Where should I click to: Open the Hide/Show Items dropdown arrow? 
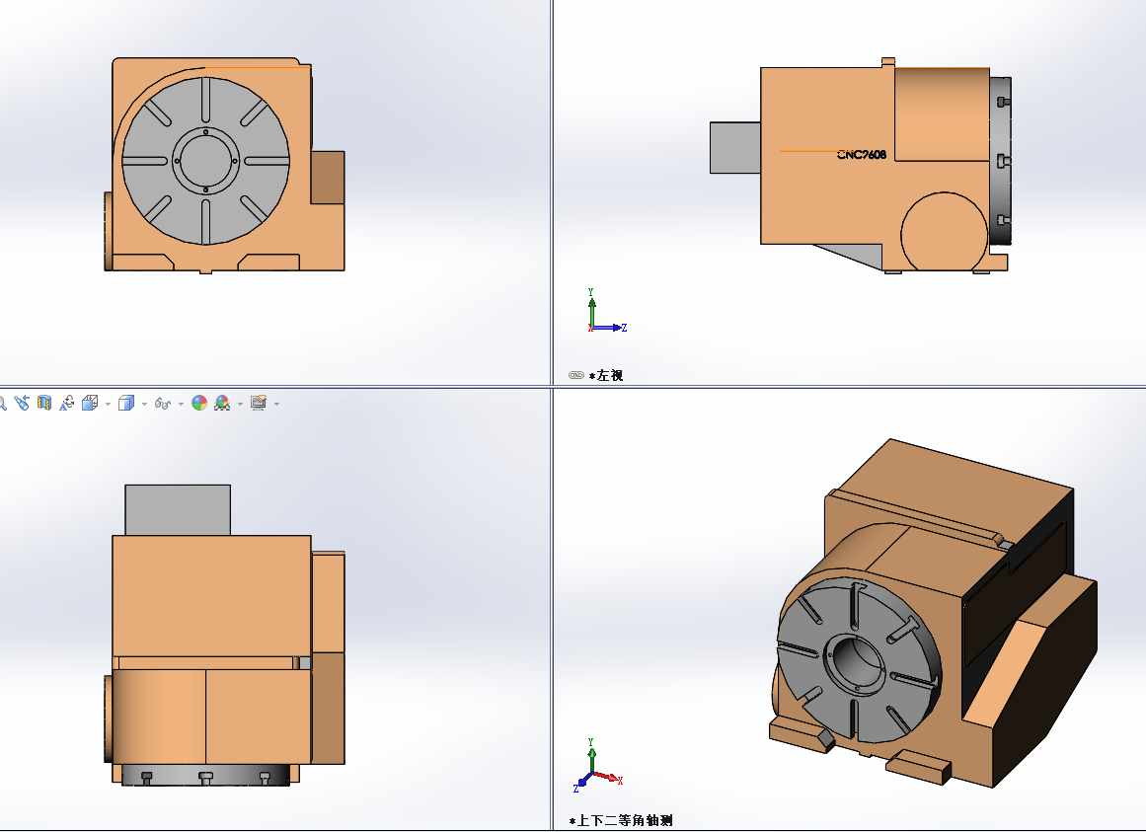pos(182,404)
